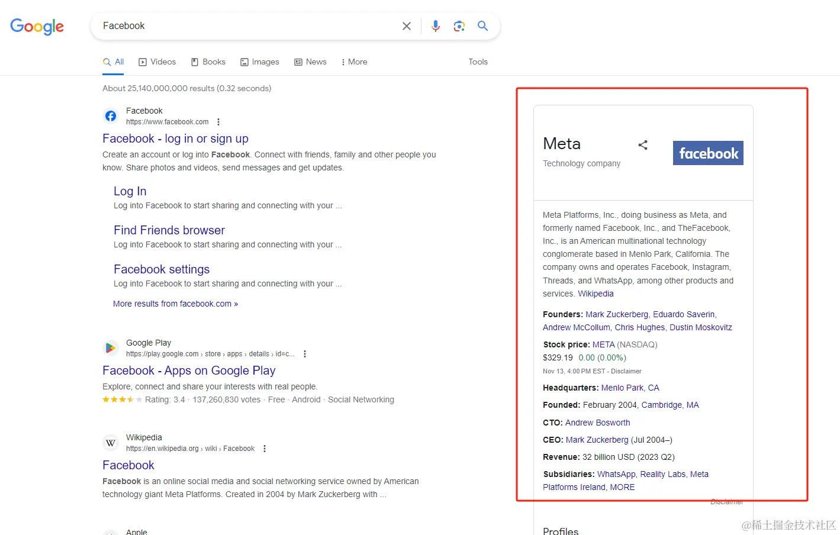This screenshot has height=535, width=840.
Task: Start voice search with microphone icon
Action: 436,26
